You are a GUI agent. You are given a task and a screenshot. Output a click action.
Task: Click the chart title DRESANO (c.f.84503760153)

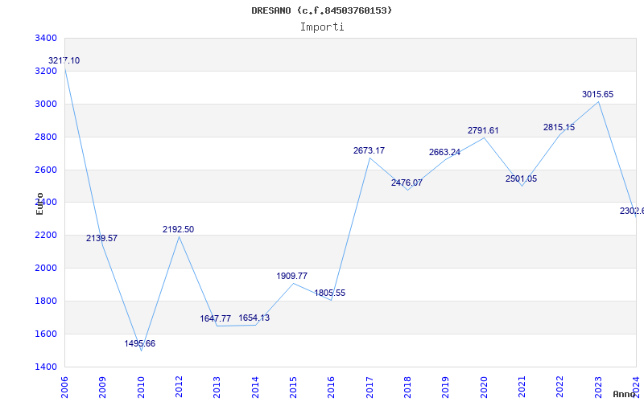click(x=321, y=10)
